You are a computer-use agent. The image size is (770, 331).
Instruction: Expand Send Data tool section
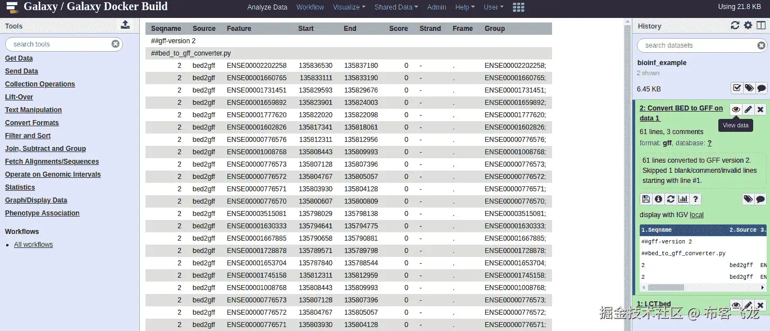(21, 71)
